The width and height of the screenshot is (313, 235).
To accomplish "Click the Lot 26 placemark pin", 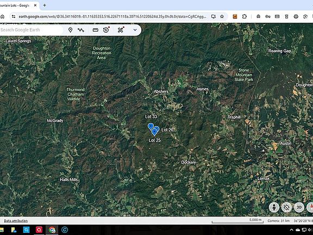I will pyautogui.click(x=157, y=129).
